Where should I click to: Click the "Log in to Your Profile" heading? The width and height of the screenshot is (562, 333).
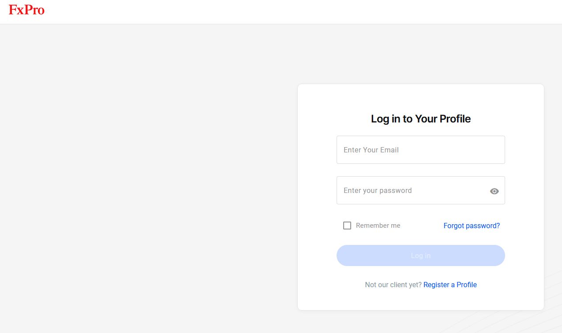(x=420, y=119)
